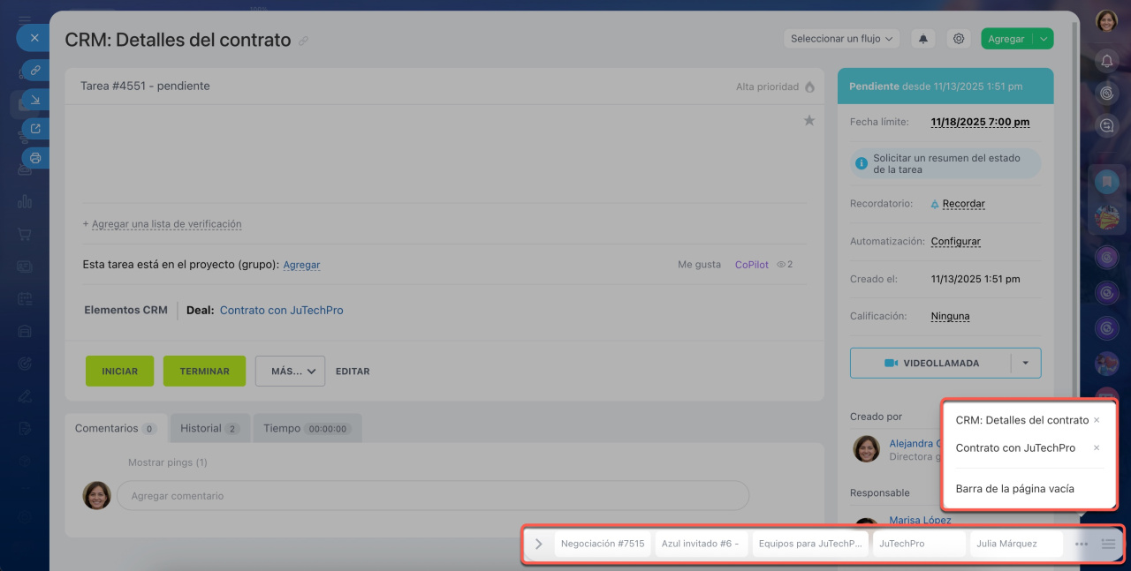Remove CRM: Detalles del contrato from list

tap(1097, 420)
